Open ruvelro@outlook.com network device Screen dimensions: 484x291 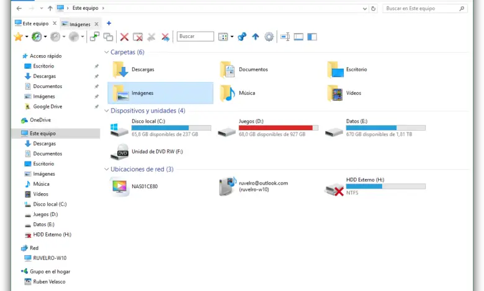(x=254, y=186)
